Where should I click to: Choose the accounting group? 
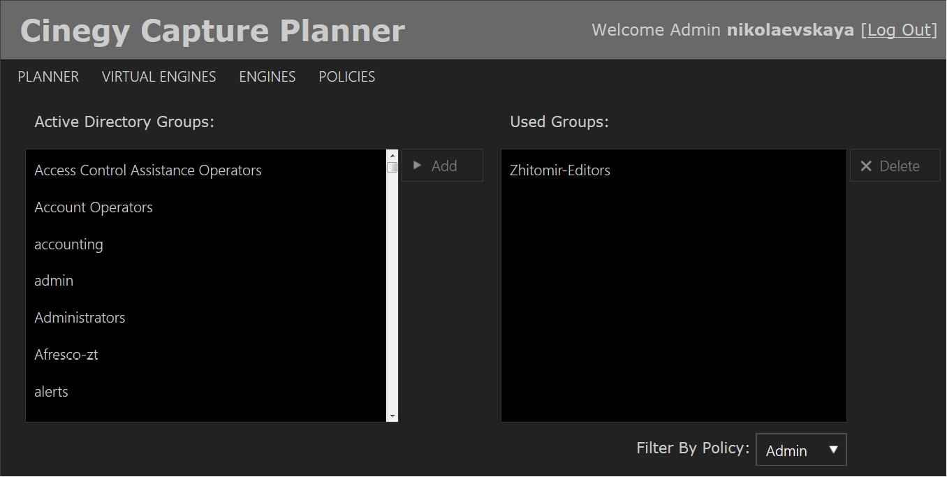[206, 244]
